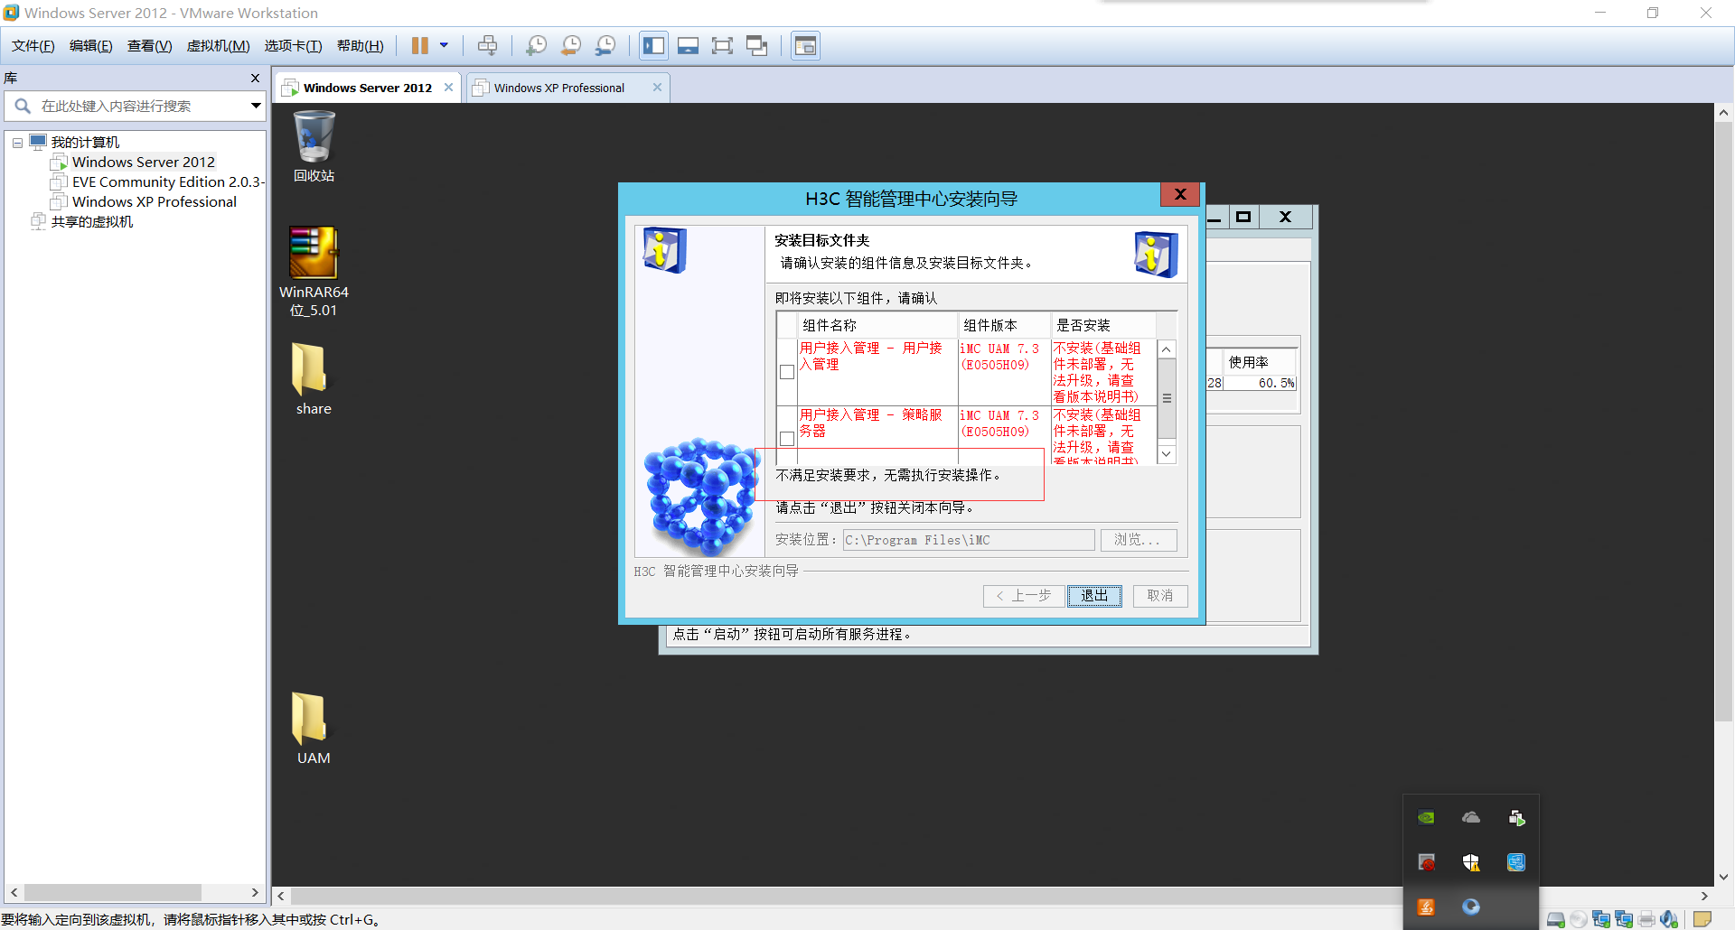Send Ctrl+Alt+Del to the virtual machine

(x=488, y=46)
